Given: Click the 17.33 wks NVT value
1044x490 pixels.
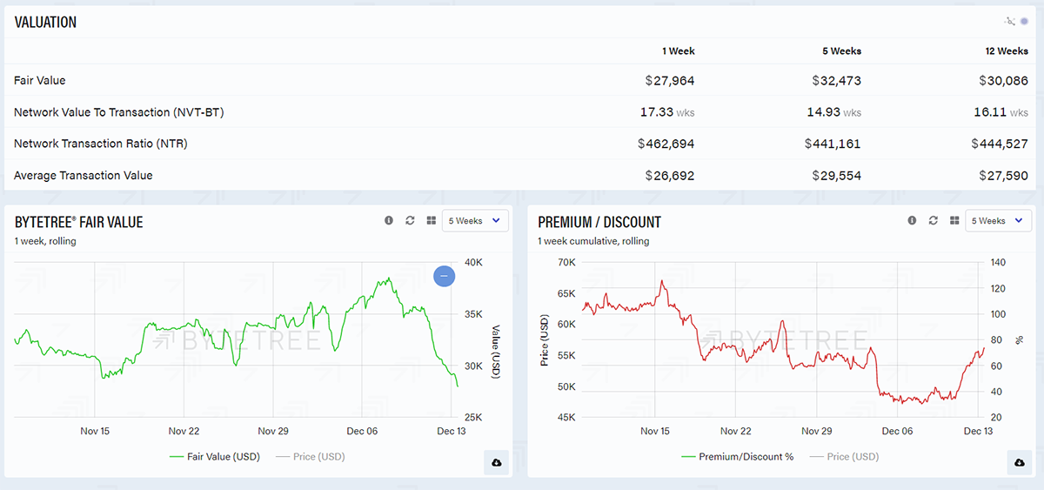Looking at the screenshot, I should point(667,112).
